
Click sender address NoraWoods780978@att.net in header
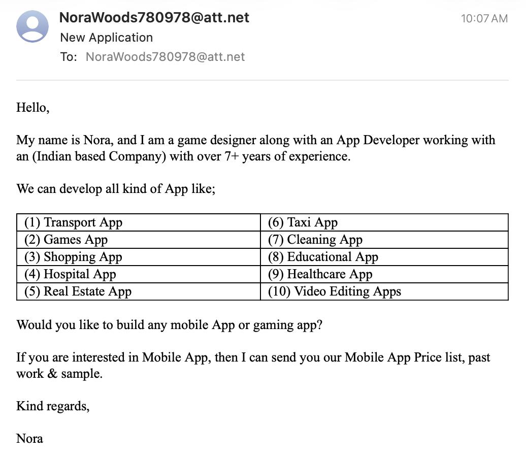pyautogui.click(x=154, y=17)
